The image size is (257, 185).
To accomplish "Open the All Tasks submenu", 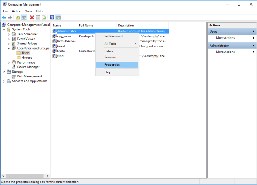I will tap(117, 44).
